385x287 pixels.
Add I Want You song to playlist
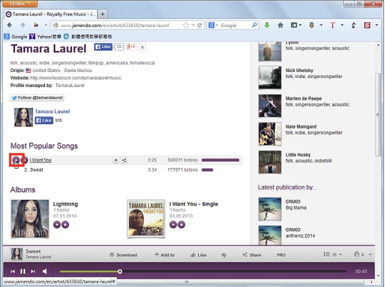tap(115, 160)
